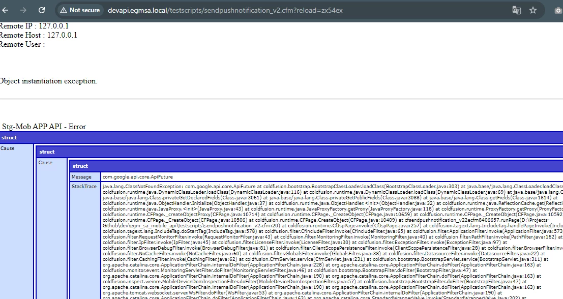This screenshot has width=563, height=299.
Task: Bookmark this page with the star icon
Action: 533,10
